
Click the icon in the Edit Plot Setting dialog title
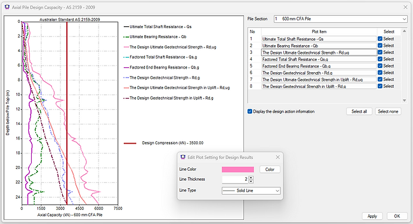coord(183,157)
